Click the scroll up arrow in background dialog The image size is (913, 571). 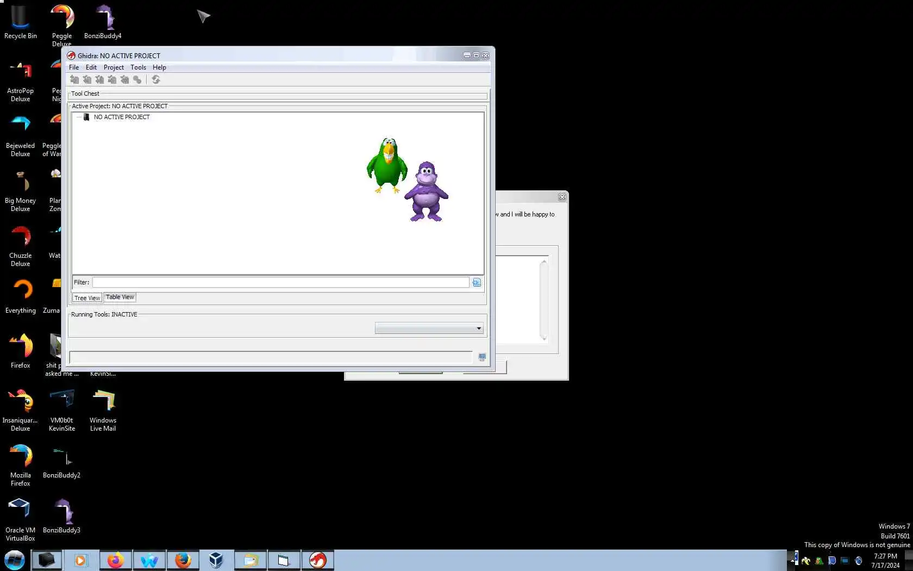(543, 262)
